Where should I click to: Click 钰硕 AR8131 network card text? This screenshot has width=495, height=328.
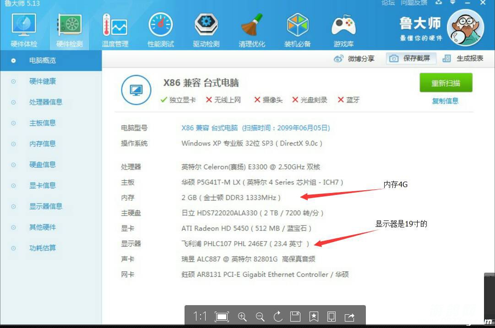click(265, 274)
